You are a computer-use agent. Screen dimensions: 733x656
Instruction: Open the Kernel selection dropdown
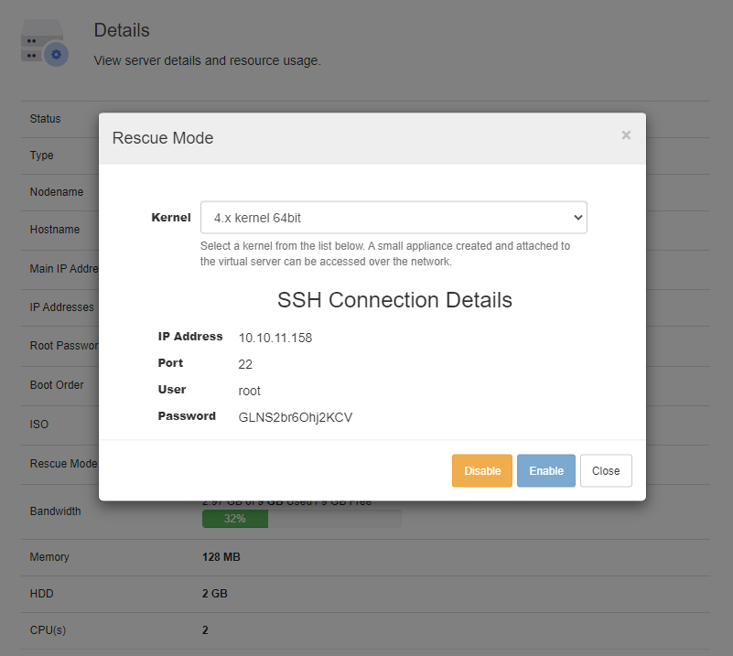tap(393, 217)
